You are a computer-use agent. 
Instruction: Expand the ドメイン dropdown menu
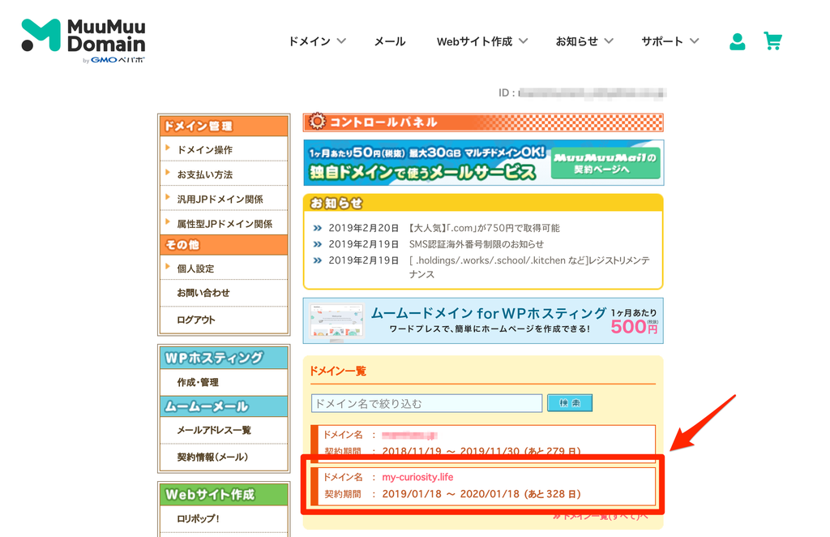point(317,41)
